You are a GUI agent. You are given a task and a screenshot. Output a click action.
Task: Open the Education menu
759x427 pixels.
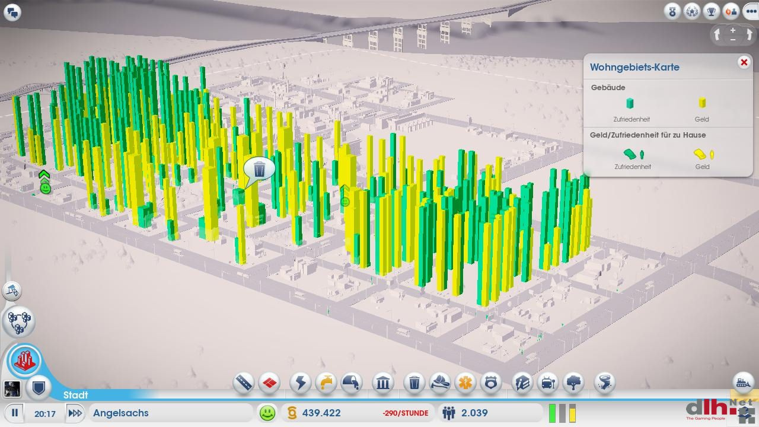[522, 383]
